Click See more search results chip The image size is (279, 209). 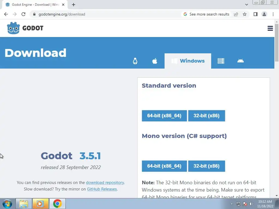[x=207, y=14]
